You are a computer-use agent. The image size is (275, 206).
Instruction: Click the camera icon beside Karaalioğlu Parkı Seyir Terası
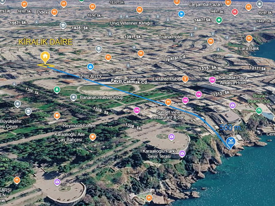click(x=182, y=154)
